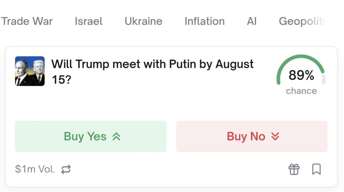Click the double down-chevron on Buy No
The width and height of the screenshot is (344, 192).
[275, 137]
